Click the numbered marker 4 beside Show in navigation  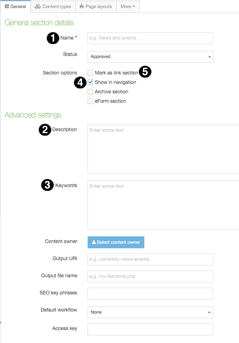[80, 83]
